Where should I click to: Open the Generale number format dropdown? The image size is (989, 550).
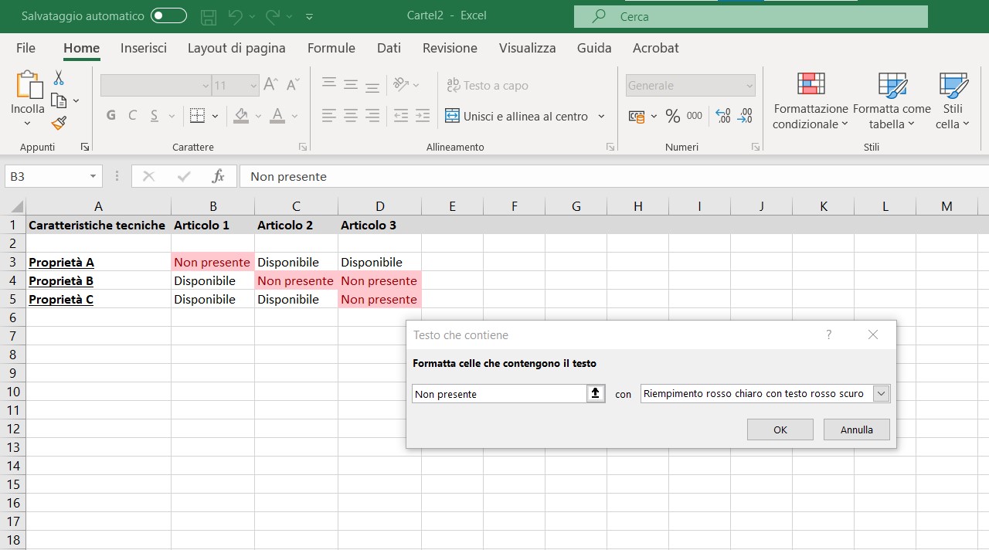[749, 86]
